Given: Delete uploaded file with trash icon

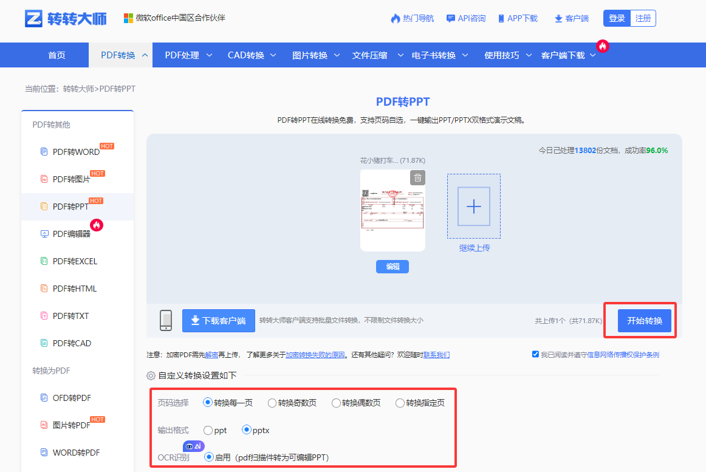Looking at the screenshot, I should (x=417, y=177).
